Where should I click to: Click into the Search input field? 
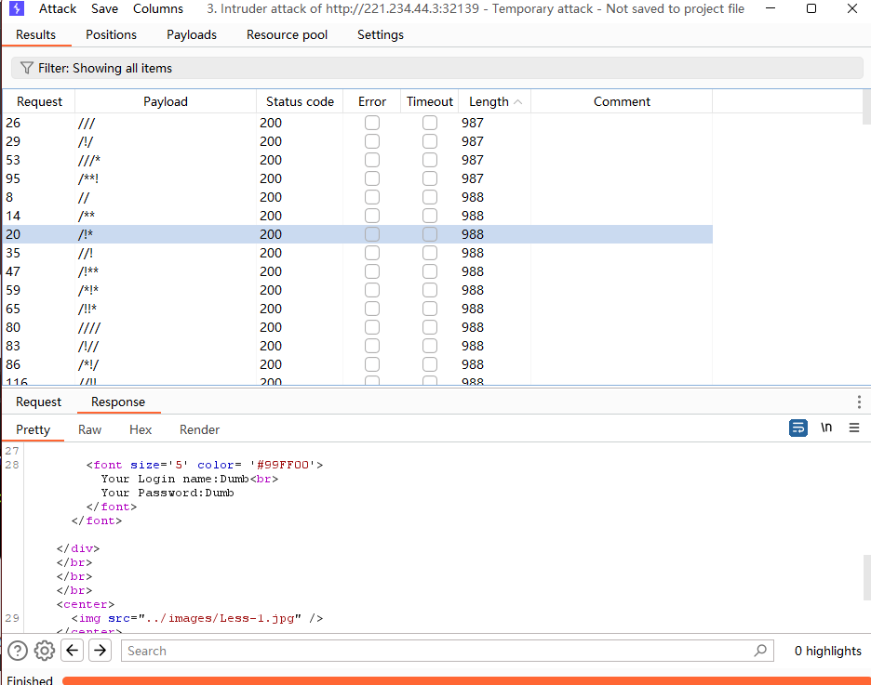click(437, 651)
